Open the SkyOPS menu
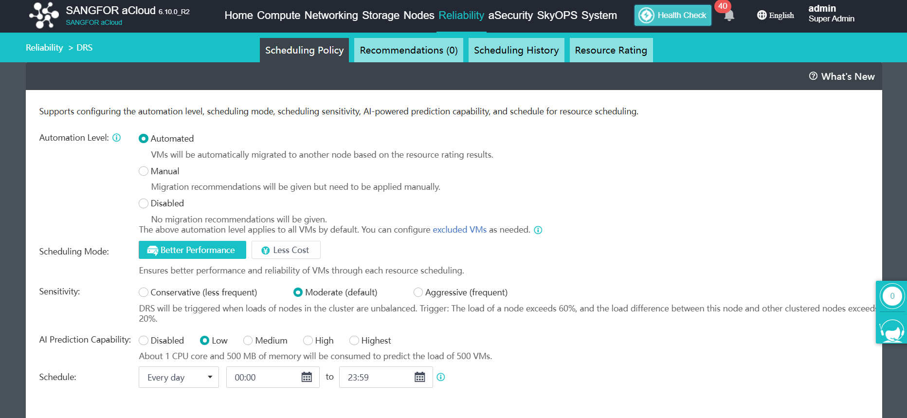 (557, 16)
